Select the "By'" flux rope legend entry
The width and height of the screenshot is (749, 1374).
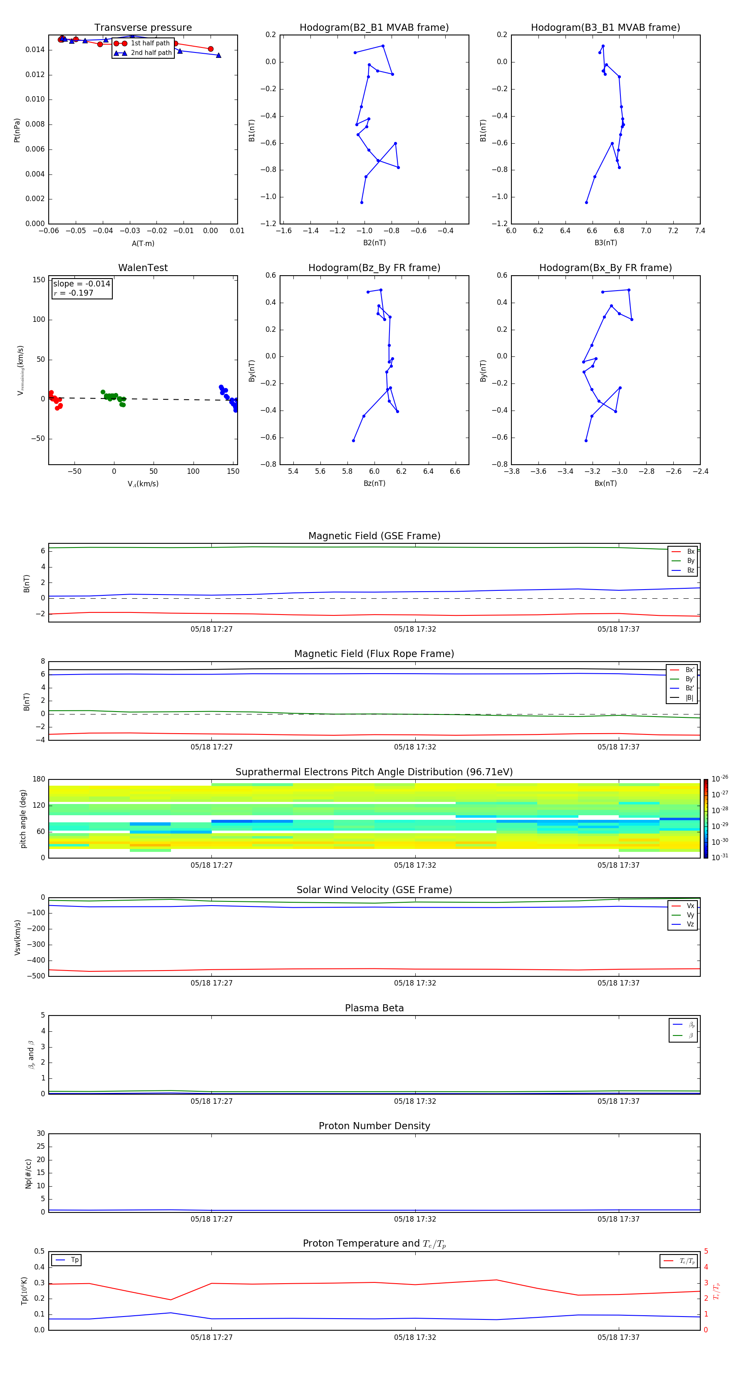pyautogui.click(x=682, y=679)
